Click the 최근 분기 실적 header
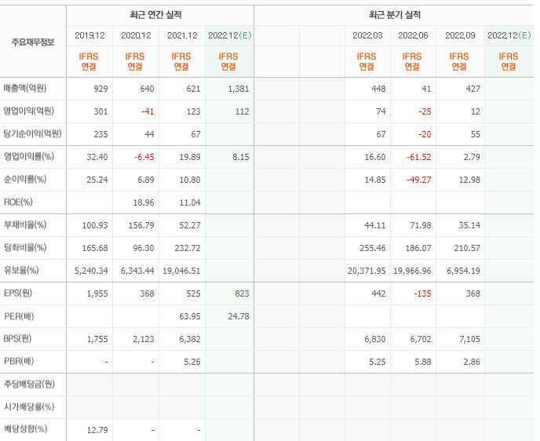Image resolution: width=540 pixels, height=441 pixels. coord(395,15)
